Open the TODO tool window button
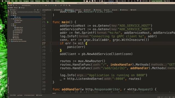This screenshot has height=98, width=175. [13, 95]
